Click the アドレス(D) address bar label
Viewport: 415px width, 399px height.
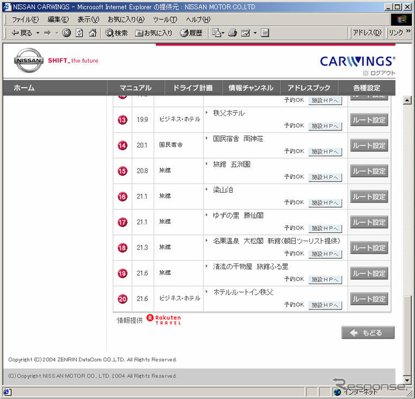click(367, 32)
